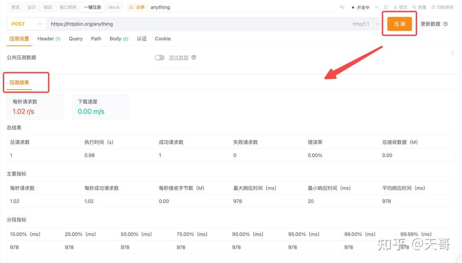Viewport: 462px width, 263px height.
Task: Click the 测试数据 link
Action: 179,57
